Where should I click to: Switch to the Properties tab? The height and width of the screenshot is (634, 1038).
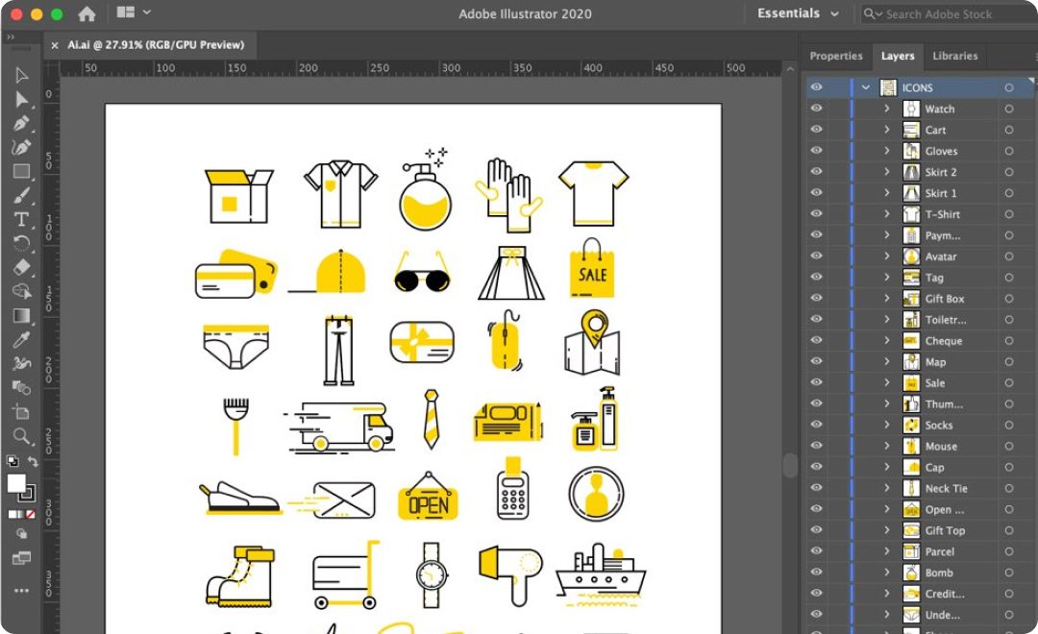pos(835,56)
